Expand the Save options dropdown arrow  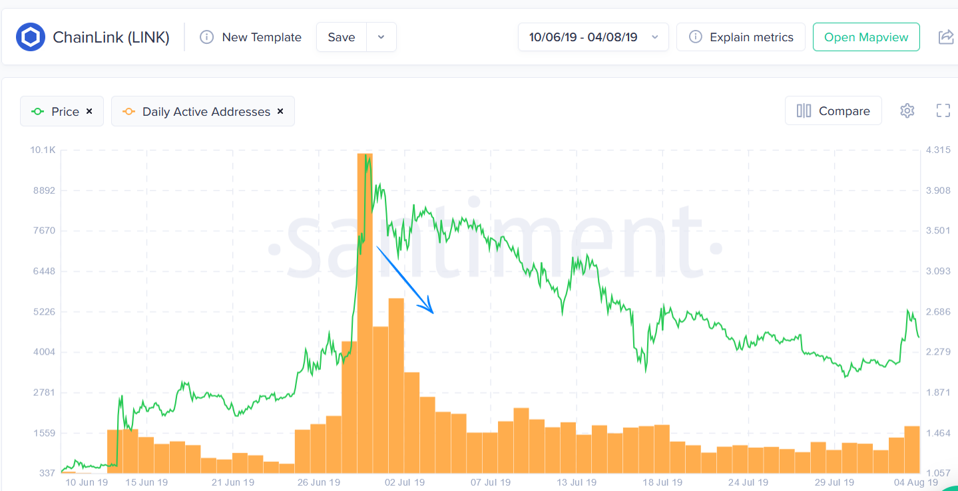pos(381,37)
